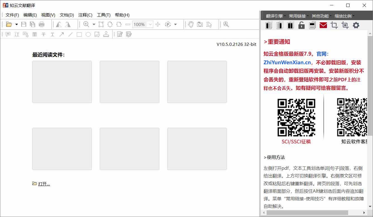
Task: Select the Hand tool
Action: (x=191, y=24)
